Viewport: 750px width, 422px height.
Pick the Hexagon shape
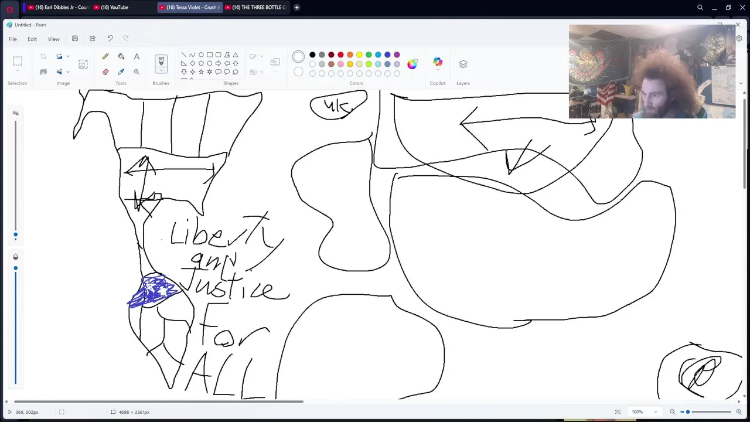click(209, 63)
